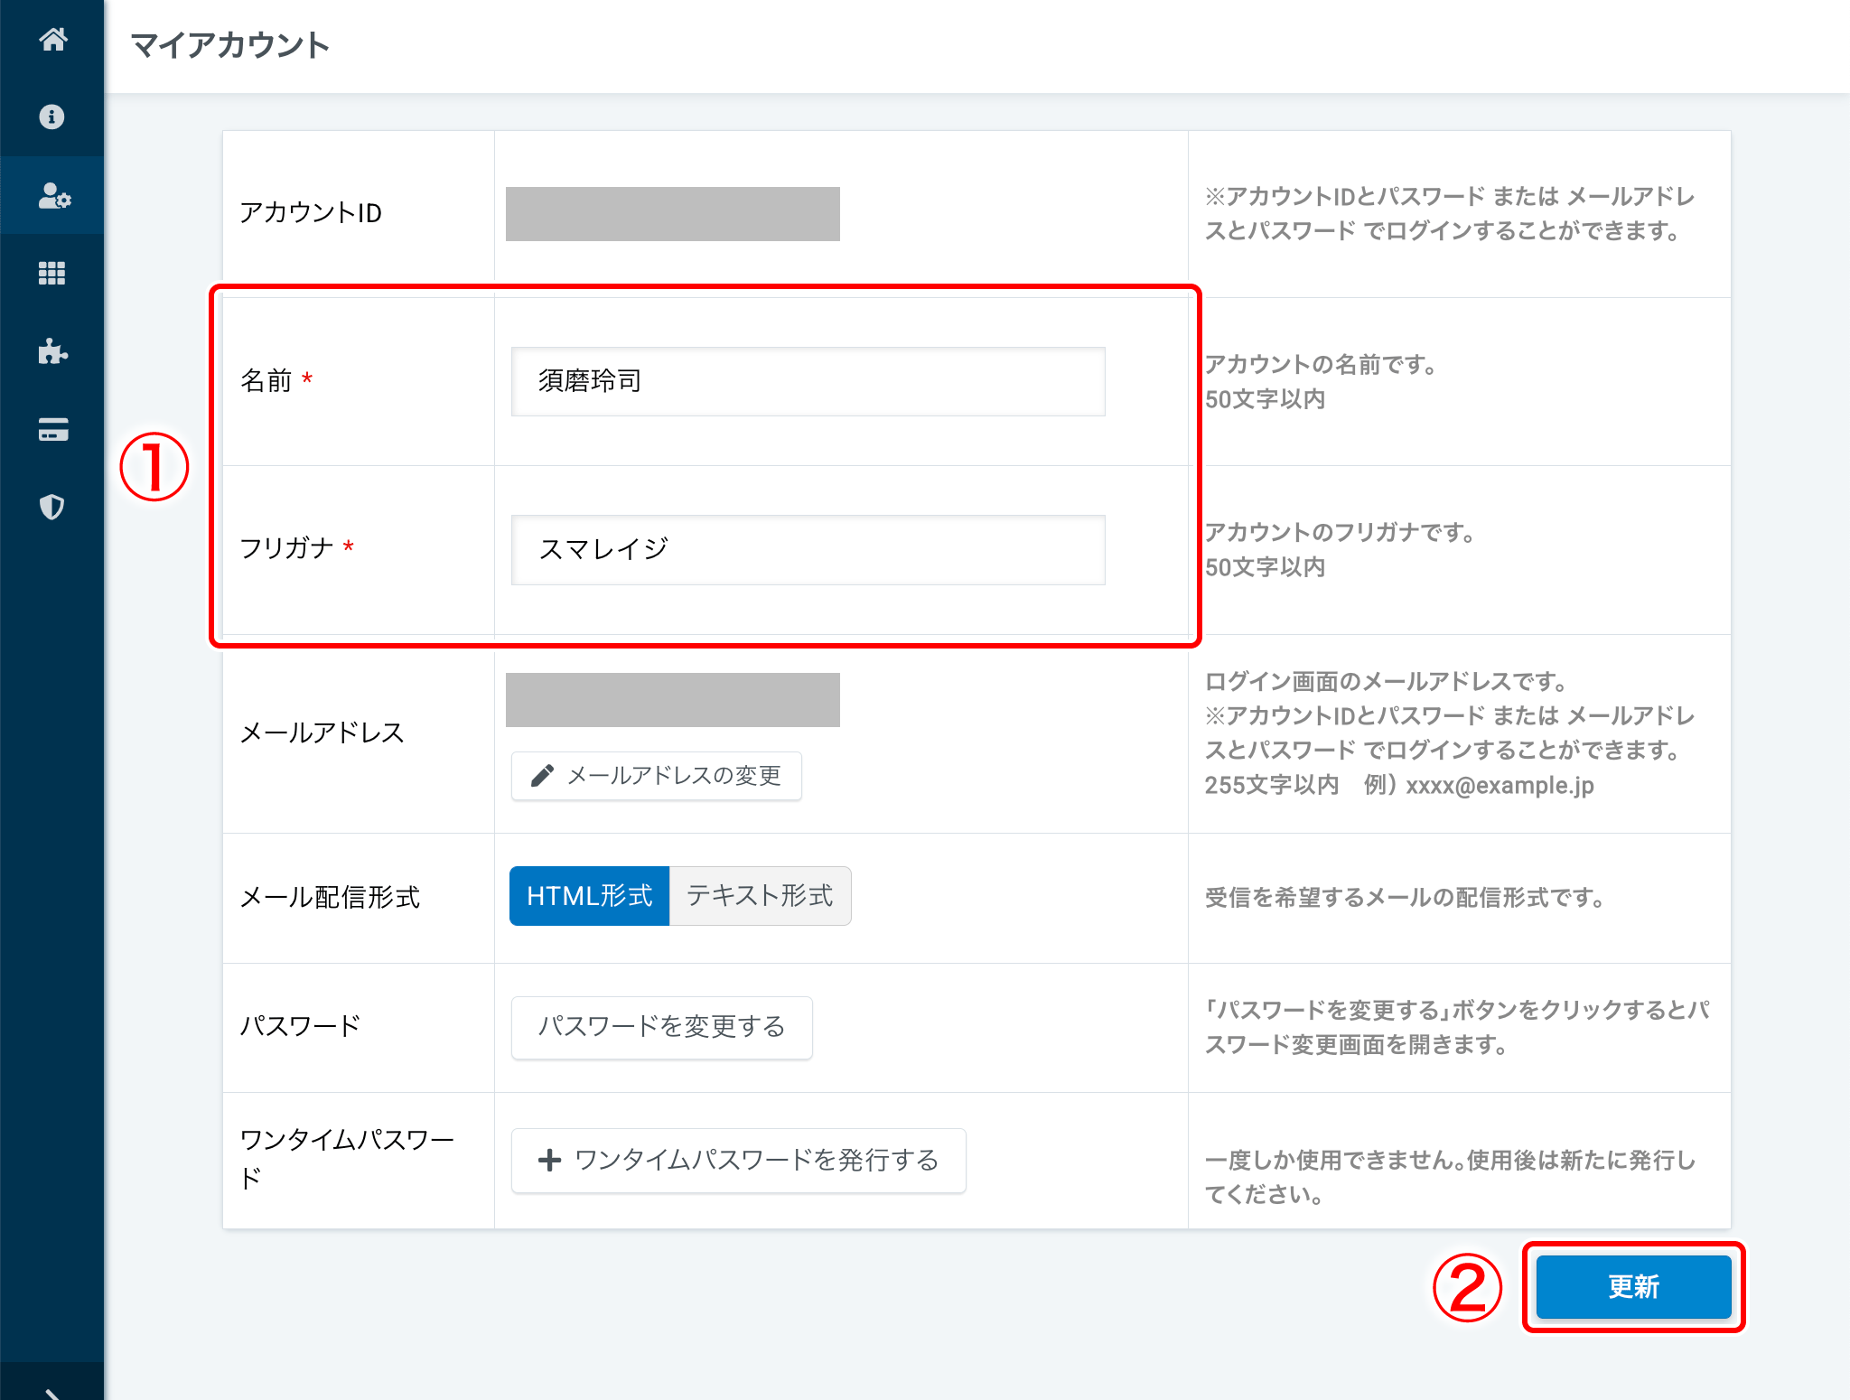This screenshot has height=1400, width=1850.
Task: Click the plus icon on ワンタイムパスワードを発行する
Action: point(549,1160)
